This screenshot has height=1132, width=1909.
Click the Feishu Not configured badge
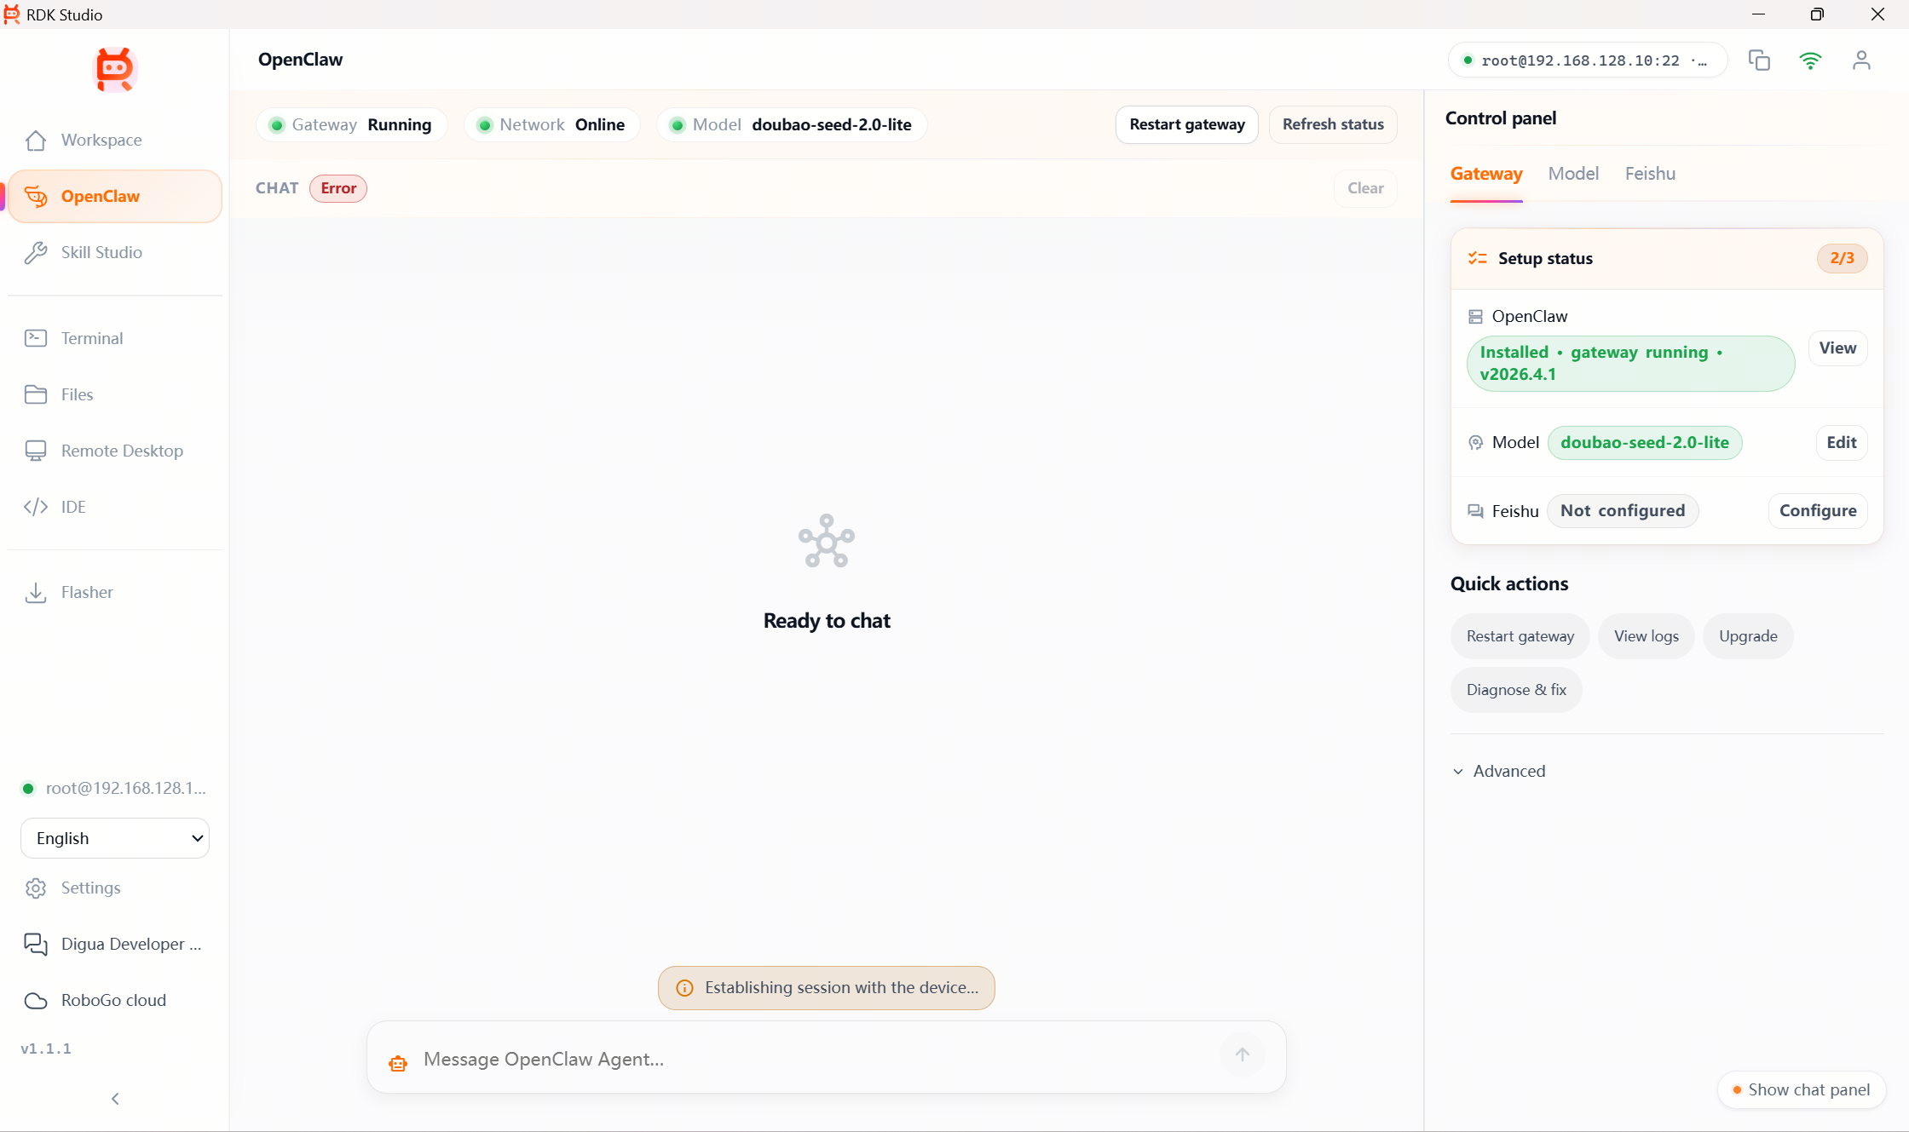(1623, 511)
